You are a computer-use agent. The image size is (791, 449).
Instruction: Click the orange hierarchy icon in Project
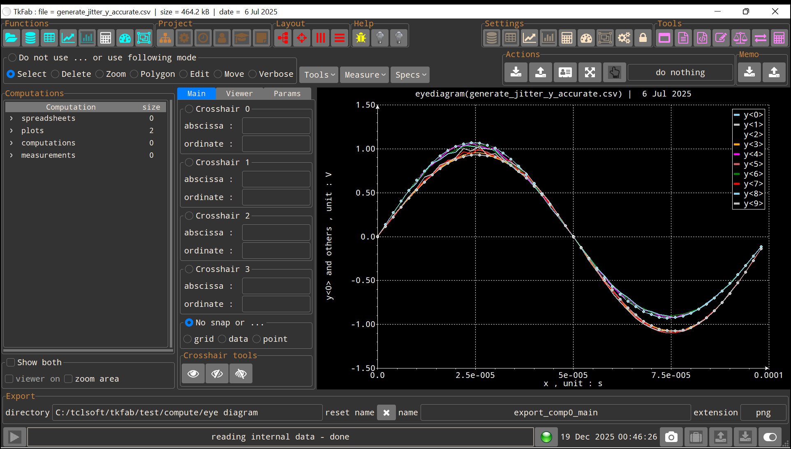(165, 38)
